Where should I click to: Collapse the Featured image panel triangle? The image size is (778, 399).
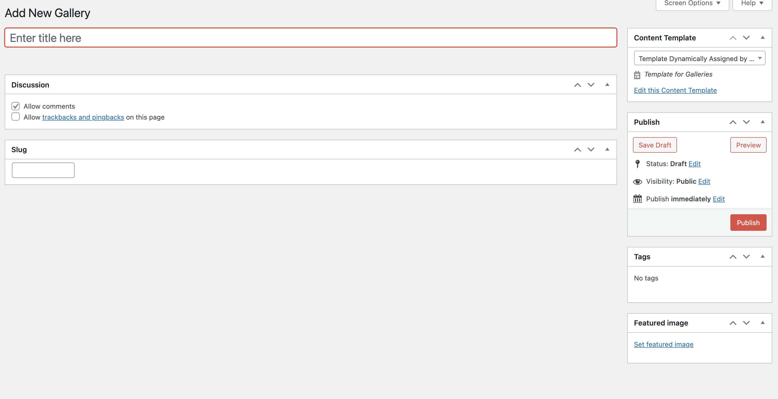762,323
